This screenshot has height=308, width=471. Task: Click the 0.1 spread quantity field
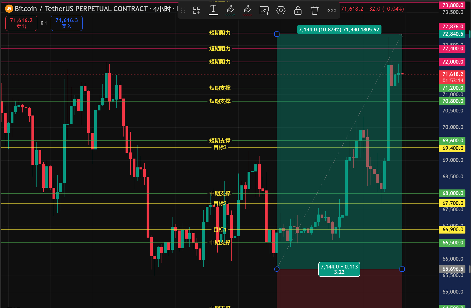tap(44, 23)
